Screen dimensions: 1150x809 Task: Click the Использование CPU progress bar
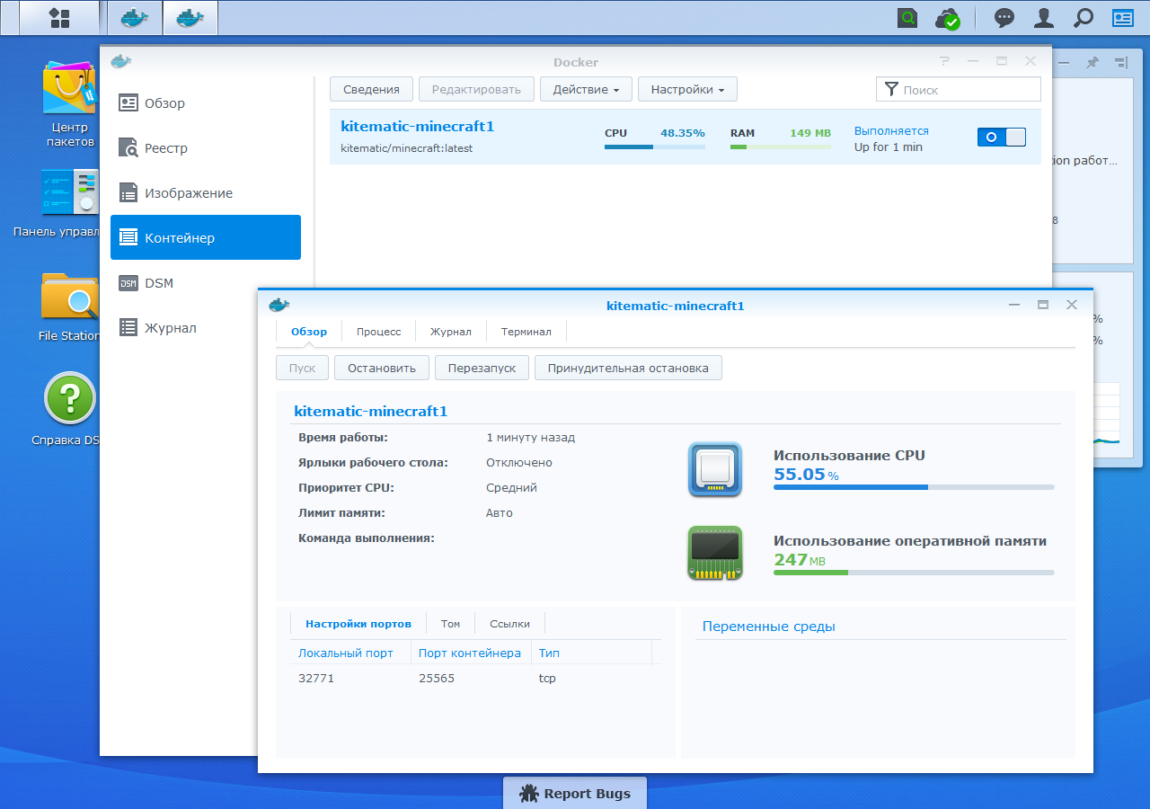914,487
